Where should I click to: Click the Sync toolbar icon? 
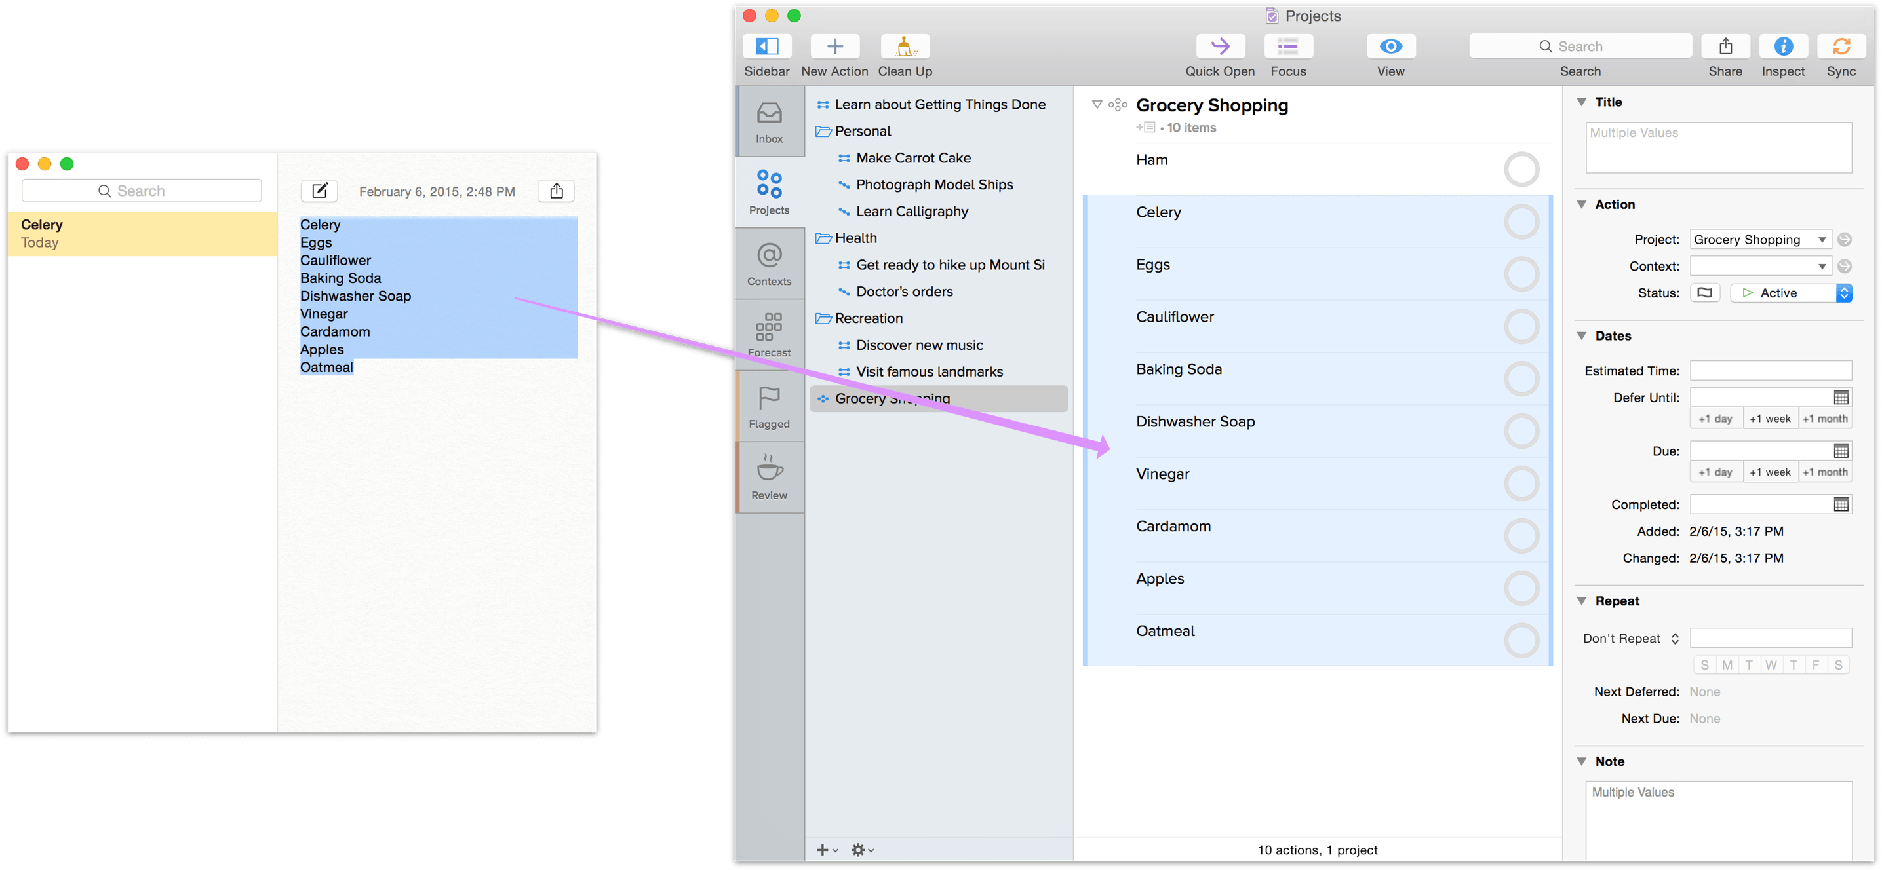coord(1840,46)
